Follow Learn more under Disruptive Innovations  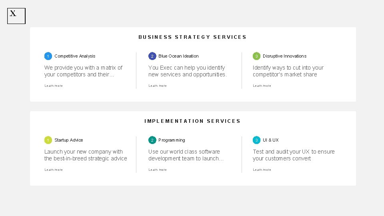tap(262, 86)
